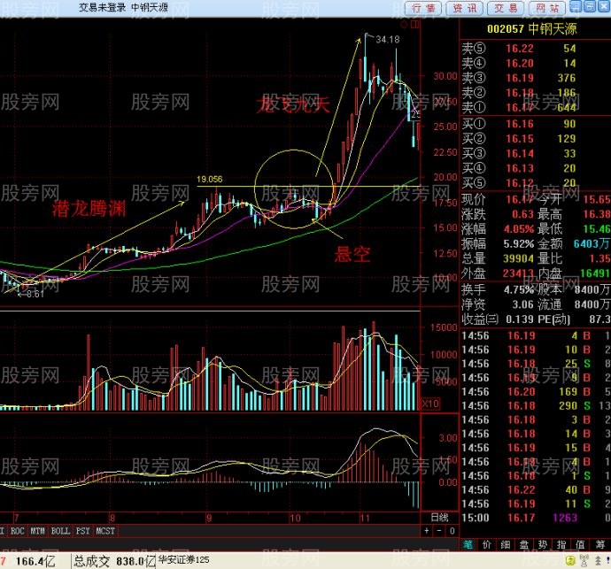This screenshot has height=569, width=611.
Task: Click the 最高 value 16.38
Action: click(597, 214)
